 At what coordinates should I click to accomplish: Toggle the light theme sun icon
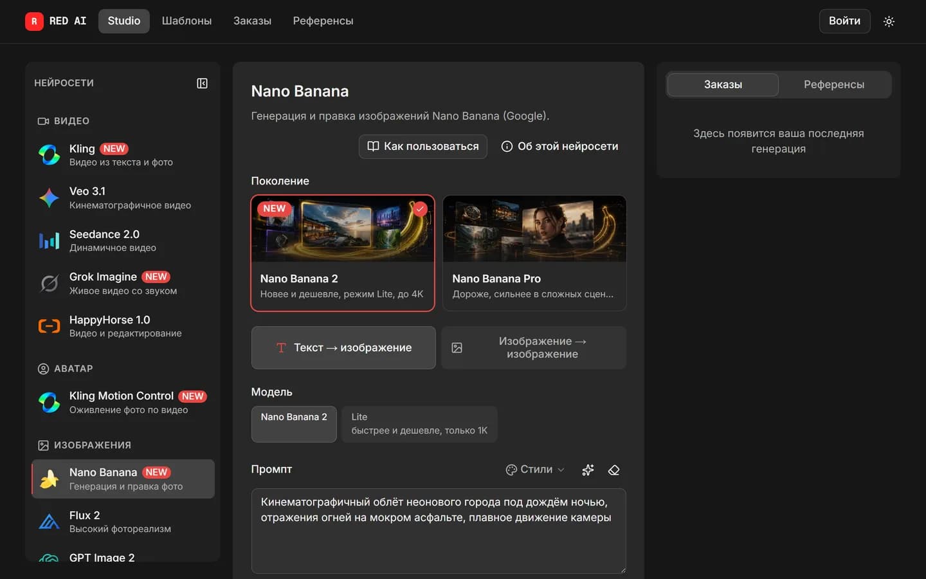[x=889, y=21]
